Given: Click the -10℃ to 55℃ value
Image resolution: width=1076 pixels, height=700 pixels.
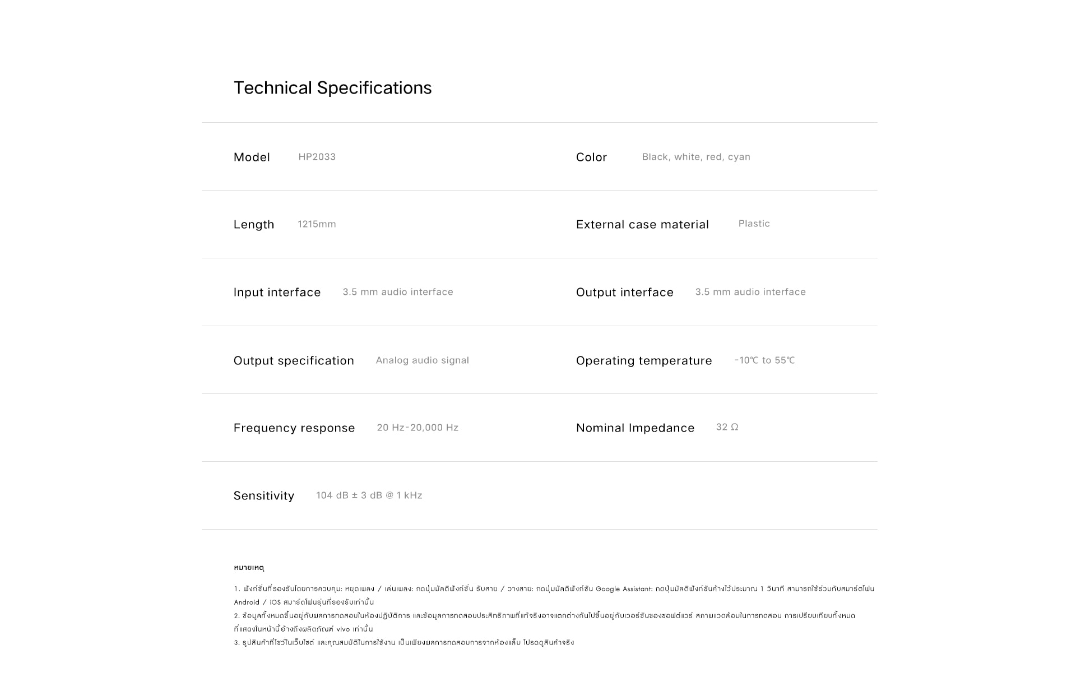Looking at the screenshot, I should click(764, 360).
